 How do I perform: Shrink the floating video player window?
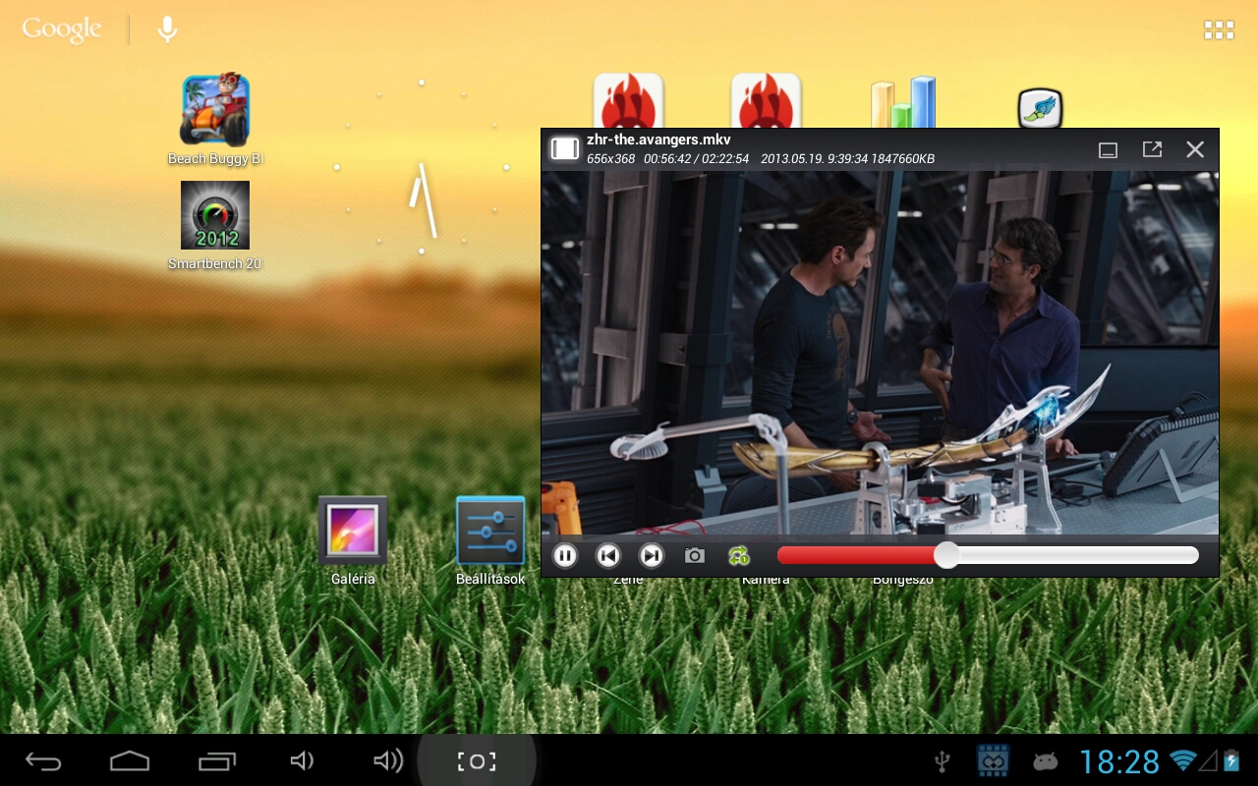pos(1109,149)
